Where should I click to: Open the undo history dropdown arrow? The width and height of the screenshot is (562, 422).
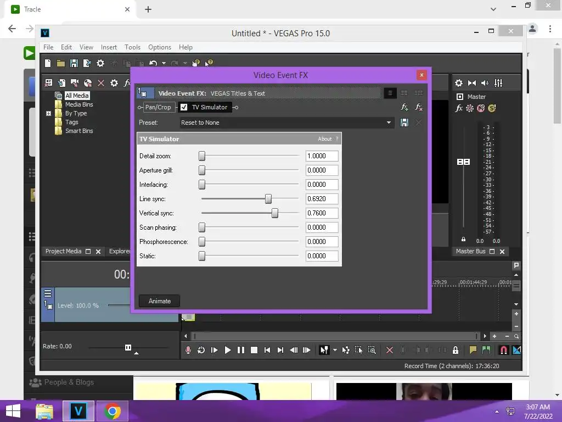(x=164, y=64)
